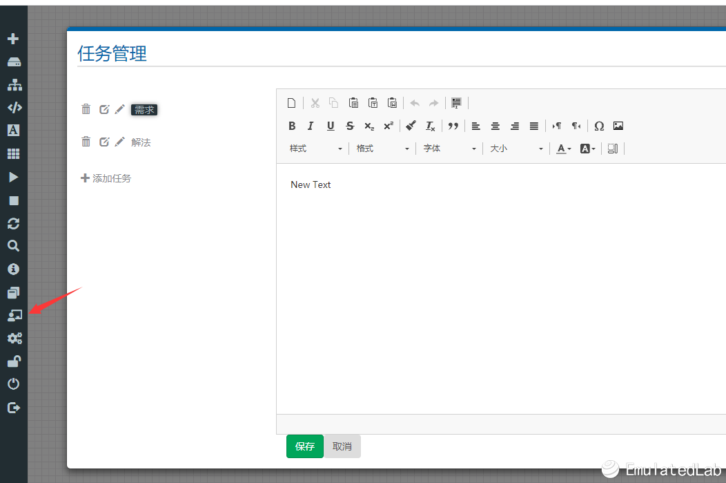Open the background color dropdown

(587, 149)
